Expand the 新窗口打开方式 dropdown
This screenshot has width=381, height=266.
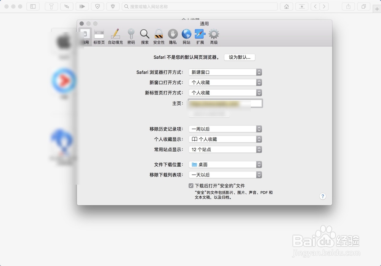225,82
